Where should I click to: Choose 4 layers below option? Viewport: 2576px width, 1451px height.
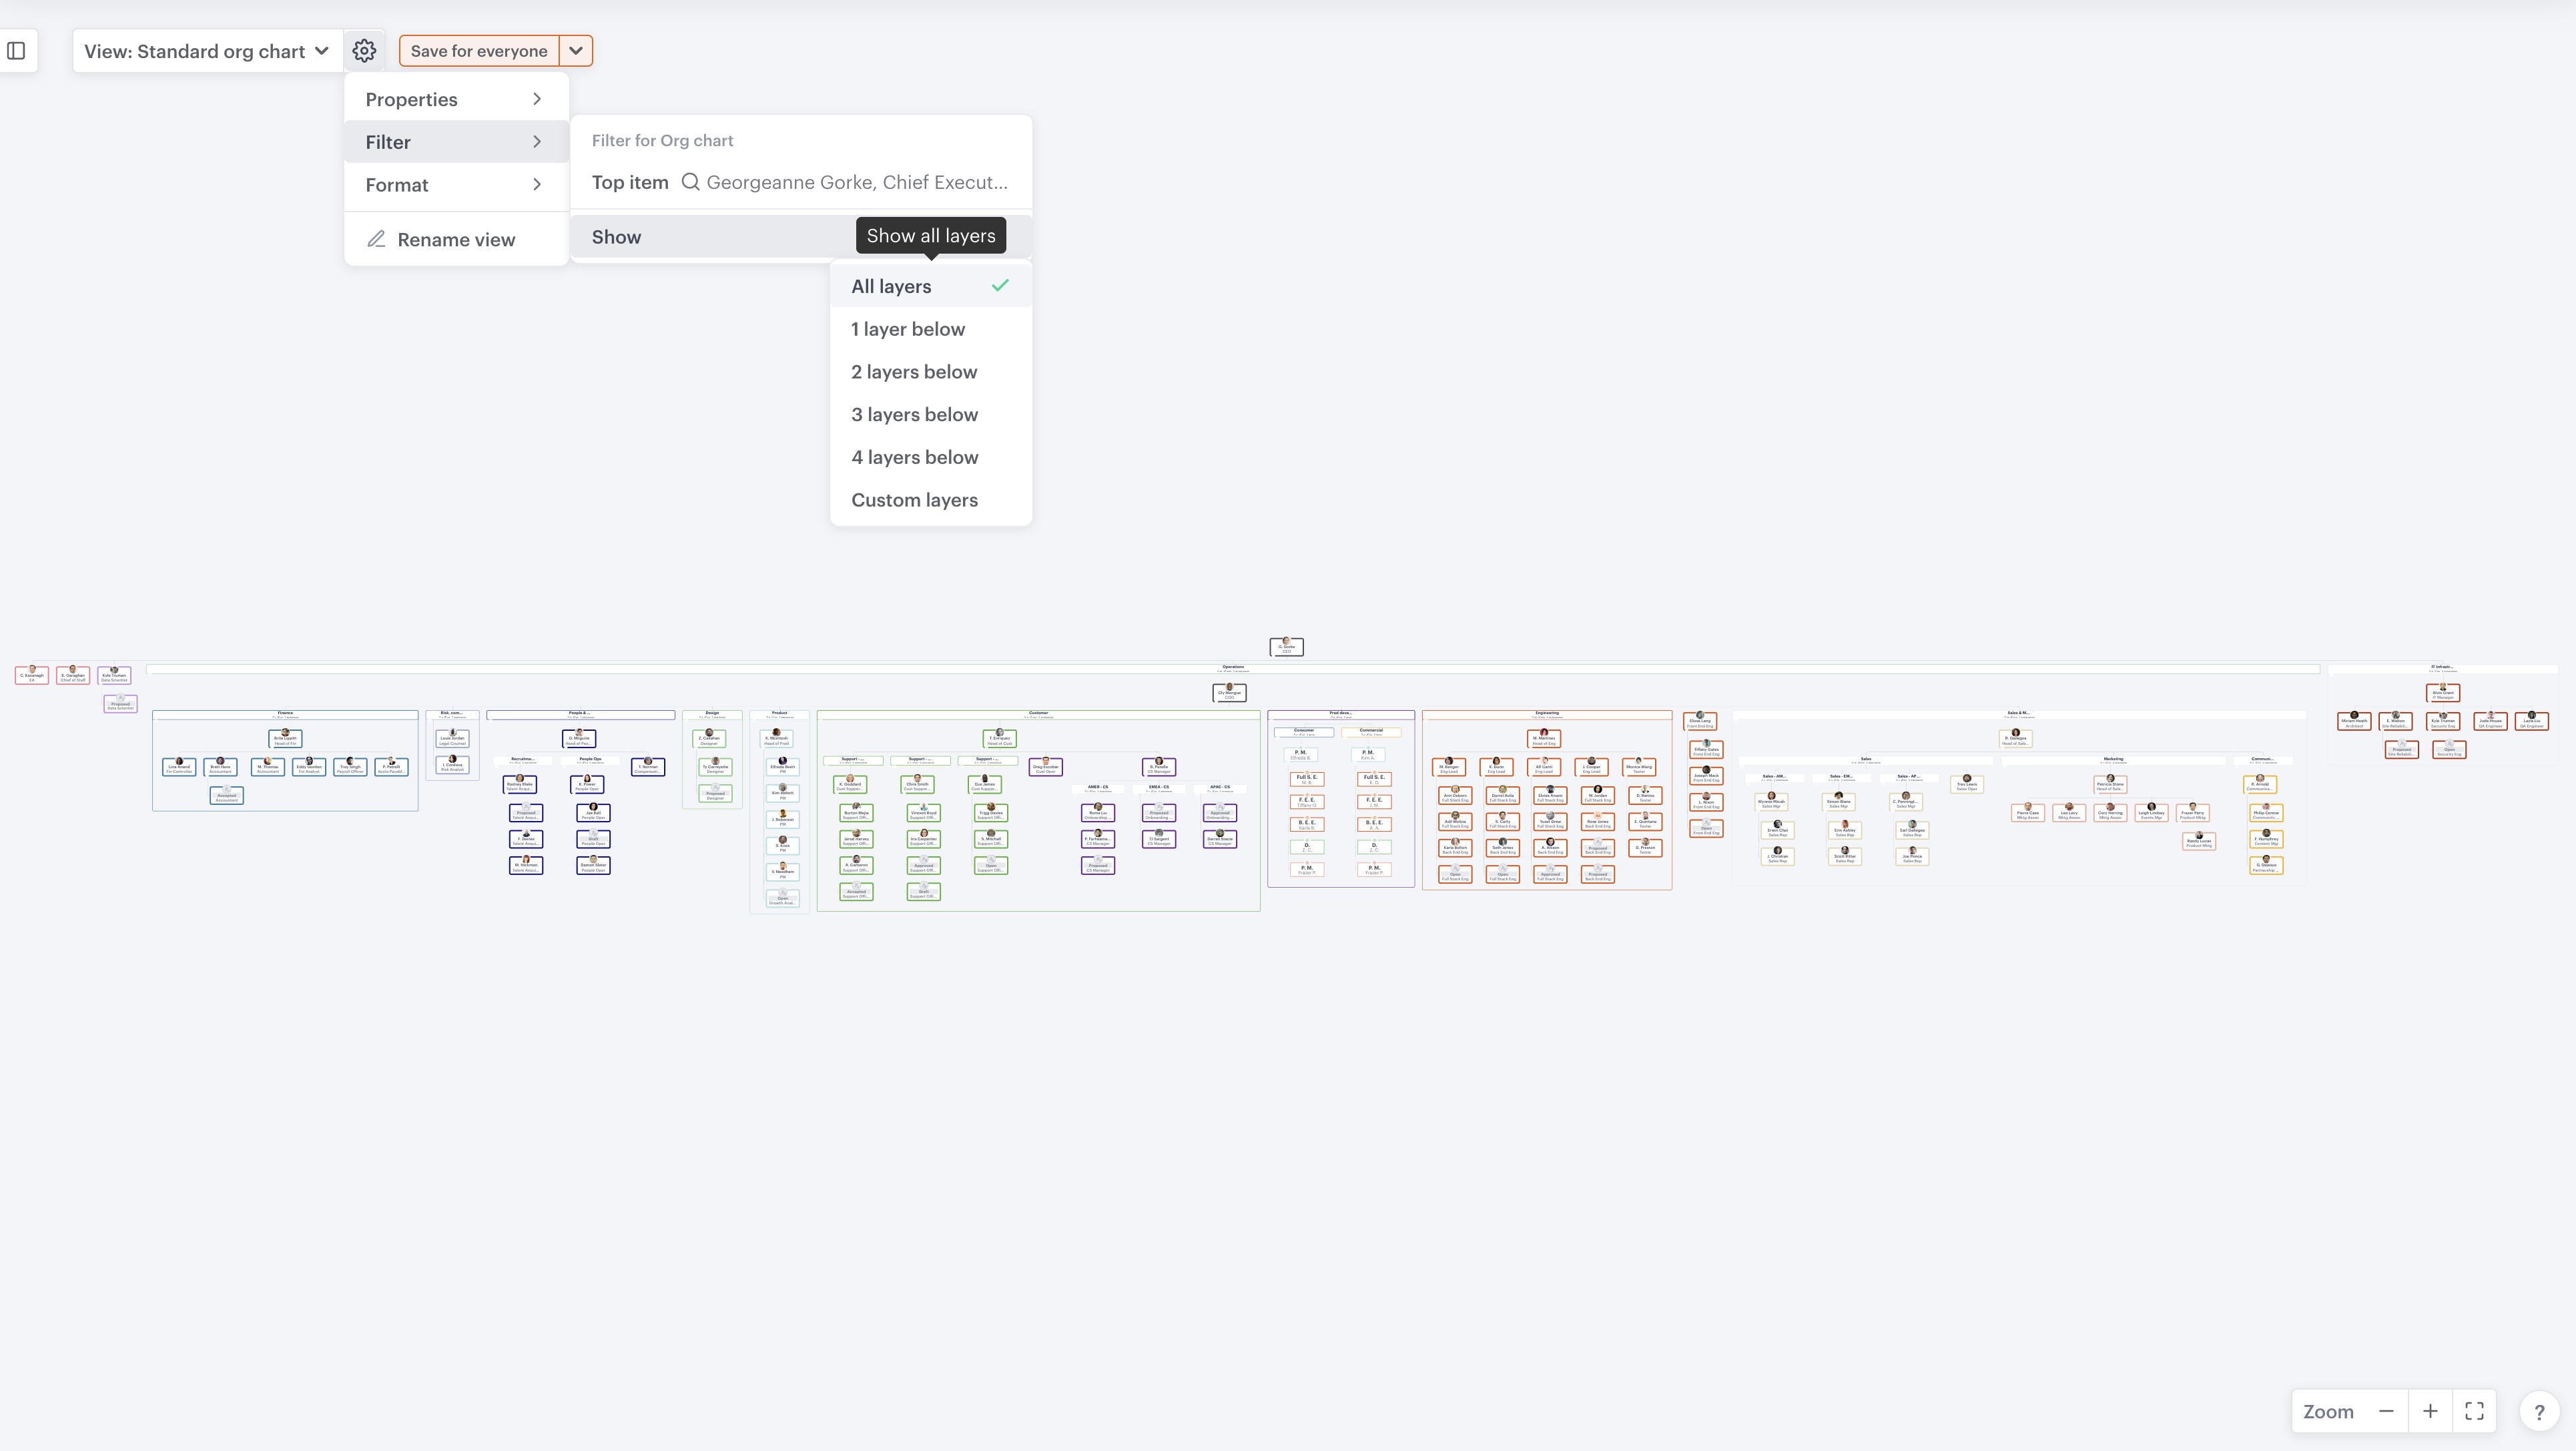(914, 458)
